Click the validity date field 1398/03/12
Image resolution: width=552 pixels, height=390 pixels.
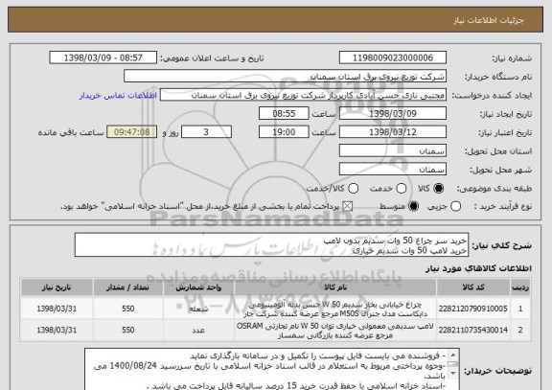pyautogui.click(x=393, y=132)
